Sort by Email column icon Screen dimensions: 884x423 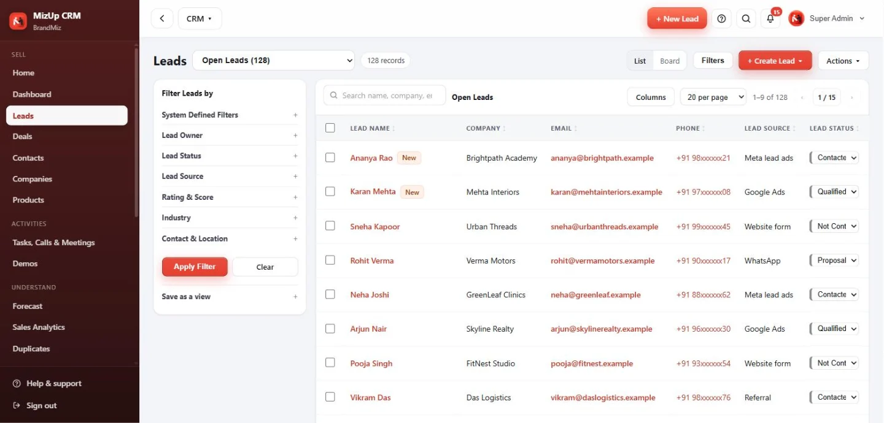[576, 129]
